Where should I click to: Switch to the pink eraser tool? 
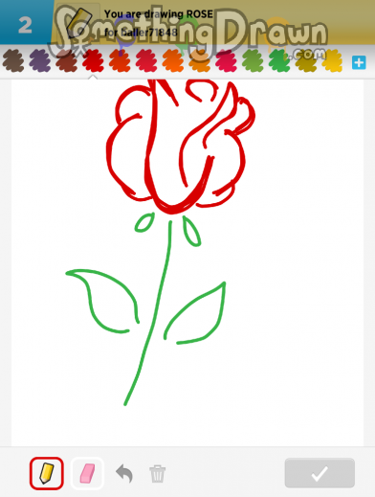tap(87, 473)
